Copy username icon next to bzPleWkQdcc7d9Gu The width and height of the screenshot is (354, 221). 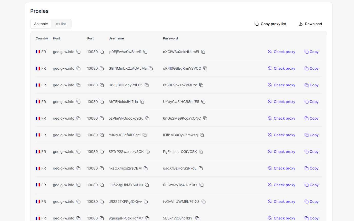pos(148,118)
